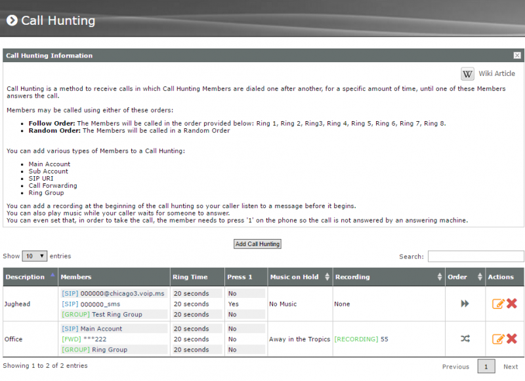Click the Yes Press 1 value

234,304
